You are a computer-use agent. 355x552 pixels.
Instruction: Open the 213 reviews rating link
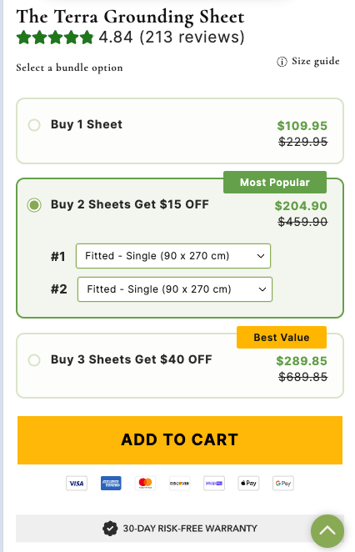192,37
